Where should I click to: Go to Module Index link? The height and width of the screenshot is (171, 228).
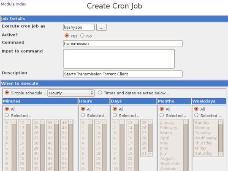pyautogui.click(x=14, y=4)
